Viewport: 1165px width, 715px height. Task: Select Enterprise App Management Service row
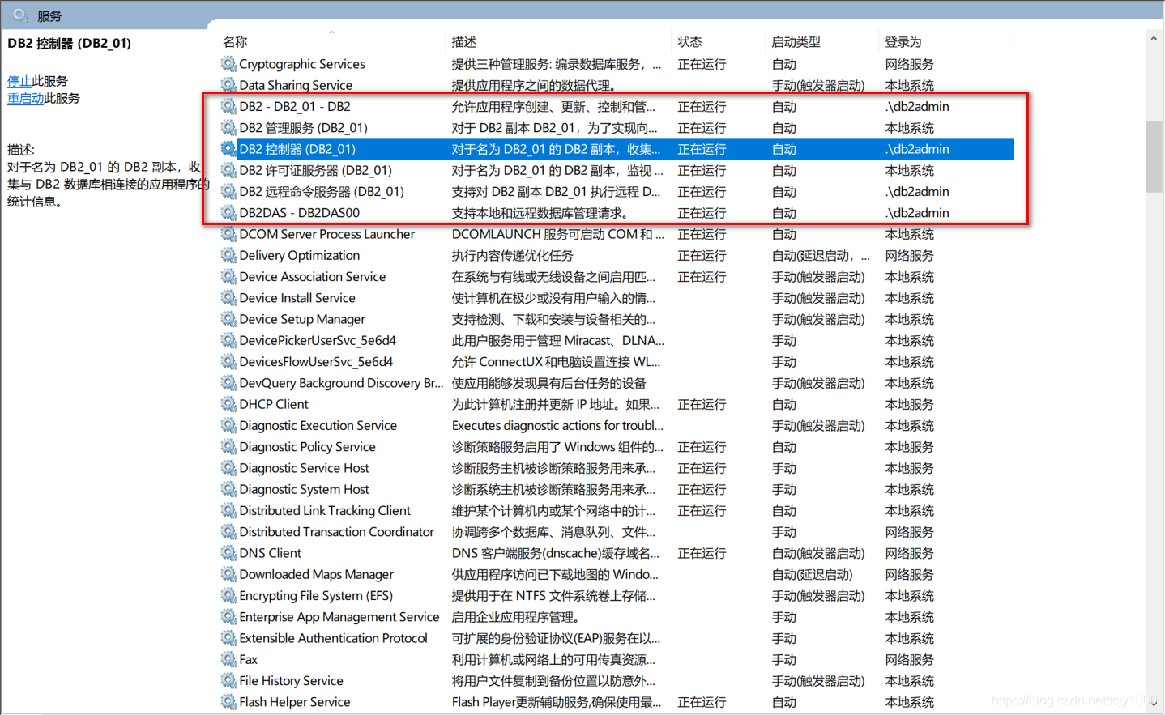pos(616,617)
